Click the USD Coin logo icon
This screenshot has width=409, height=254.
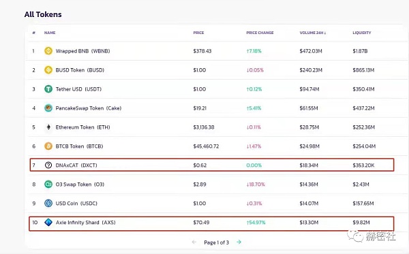pyautogui.click(x=48, y=203)
